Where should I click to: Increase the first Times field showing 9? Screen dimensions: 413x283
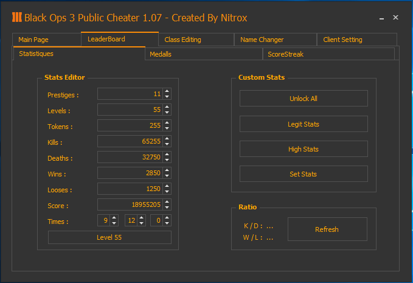click(114, 218)
